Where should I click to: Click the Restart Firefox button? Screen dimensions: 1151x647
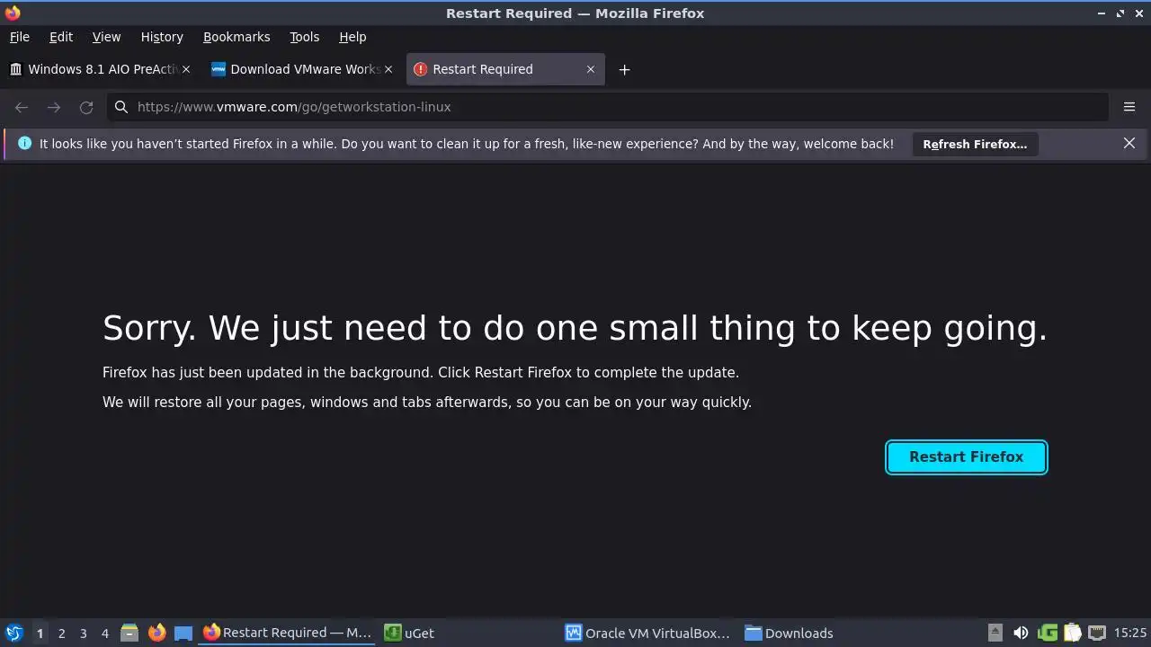[x=967, y=456]
